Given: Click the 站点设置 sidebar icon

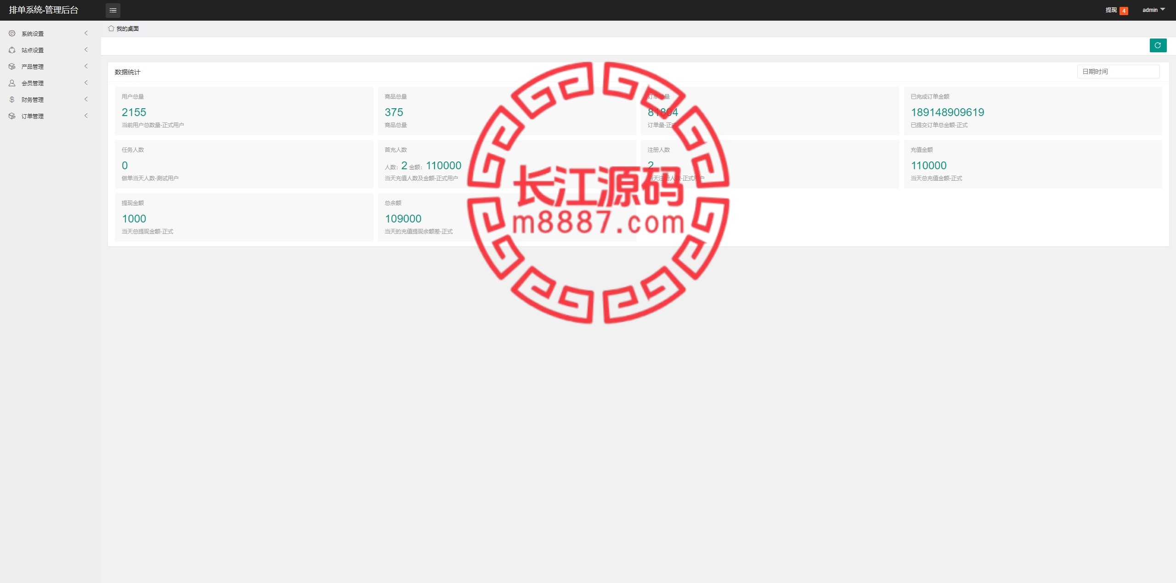Looking at the screenshot, I should (x=12, y=50).
